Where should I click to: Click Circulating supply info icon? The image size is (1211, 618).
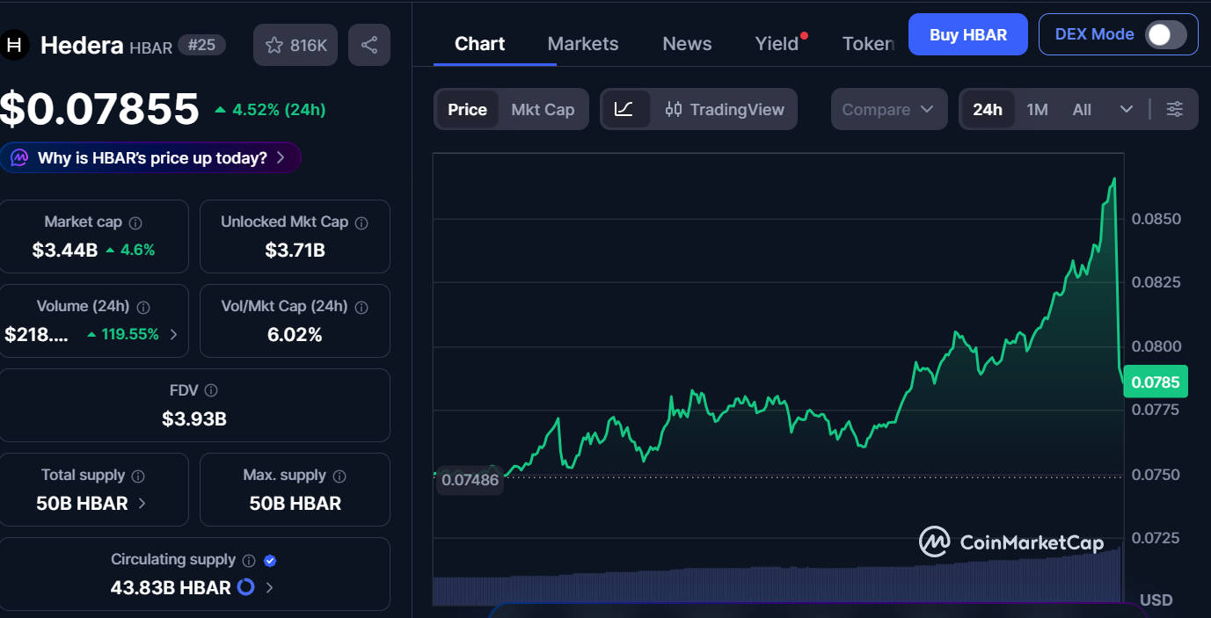pyautogui.click(x=249, y=560)
